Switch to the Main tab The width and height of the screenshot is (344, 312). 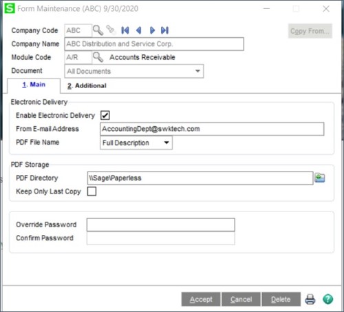(34, 85)
